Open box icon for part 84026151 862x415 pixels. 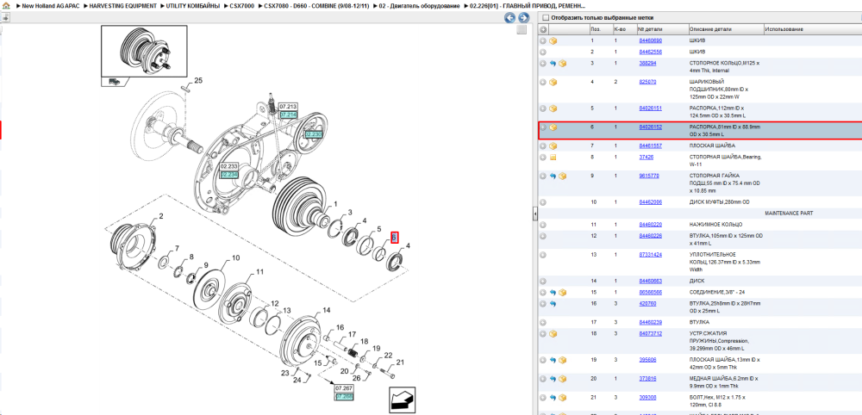[553, 108]
